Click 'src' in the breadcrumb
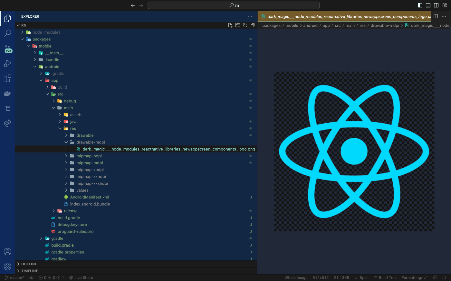This screenshot has height=281, width=451. coord(338,26)
